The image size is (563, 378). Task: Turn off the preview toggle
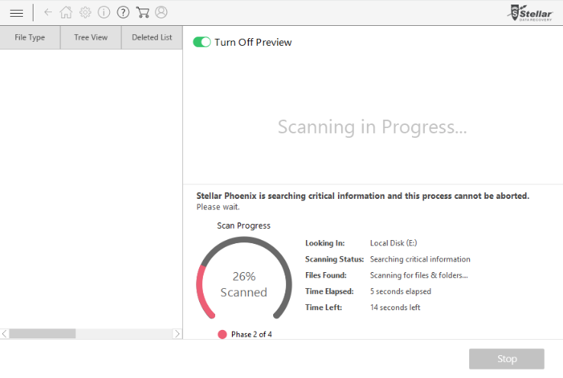click(x=202, y=42)
